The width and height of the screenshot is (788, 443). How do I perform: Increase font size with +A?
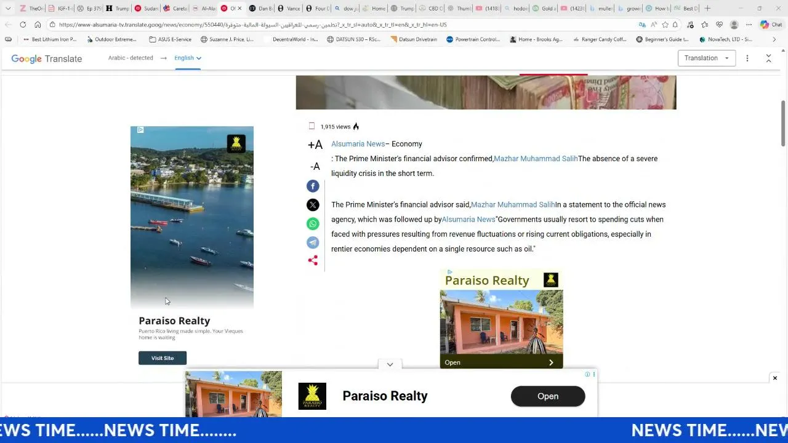(315, 145)
